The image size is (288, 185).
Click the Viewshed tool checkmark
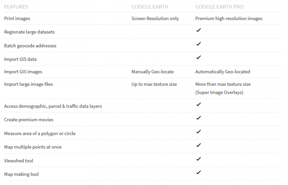(x=198, y=159)
